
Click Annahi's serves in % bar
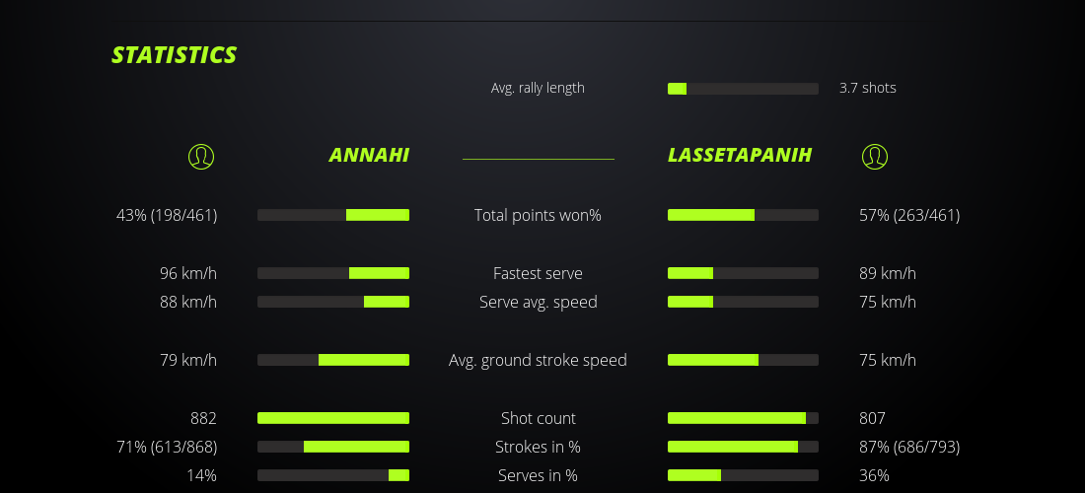(x=333, y=475)
